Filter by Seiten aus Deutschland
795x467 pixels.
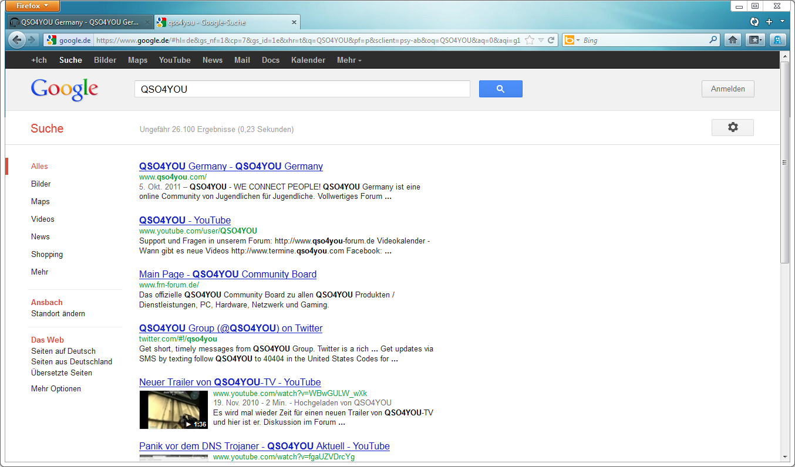71,361
